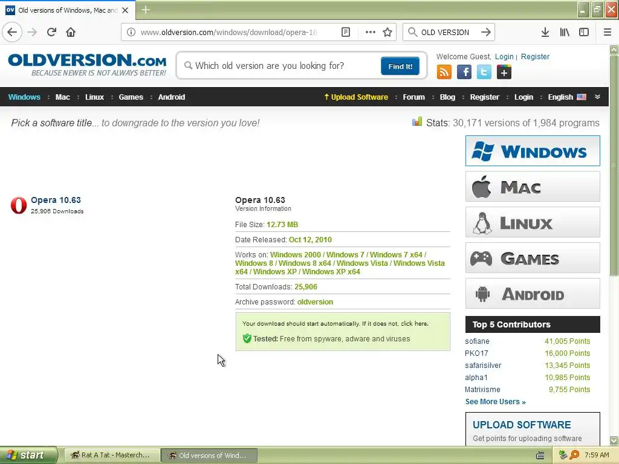Expand the double-chevron next to English
Image resolution: width=619 pixels, height=464 pixels.
tap(598, 97)
